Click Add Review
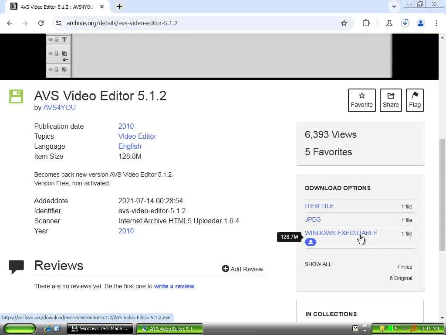 pos(242,269)
